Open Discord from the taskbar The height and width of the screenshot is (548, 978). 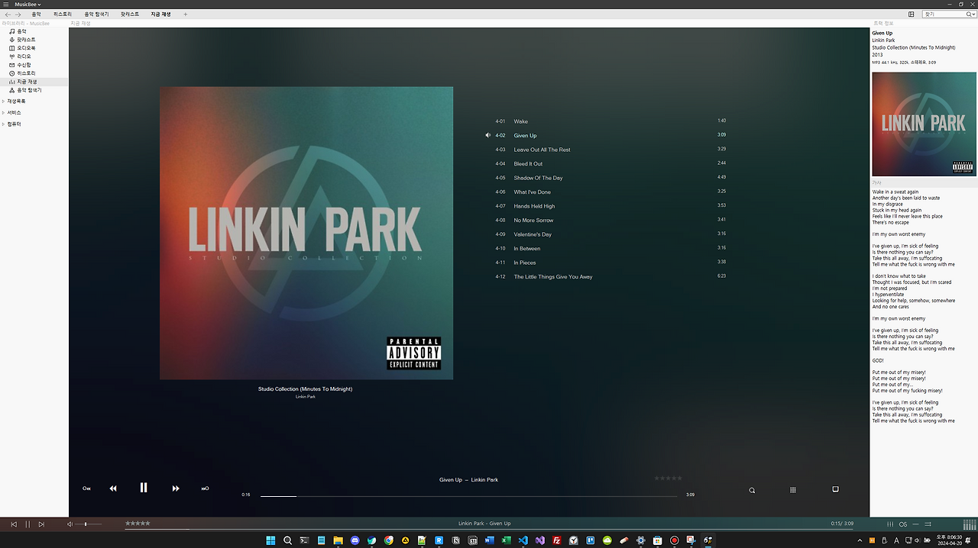click(x=355, y=540)
